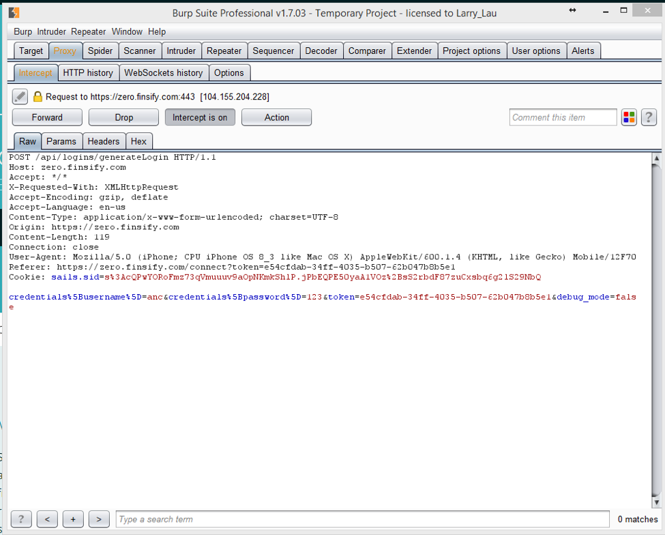Open the proxy Options sub-tab
665x535 pixels.
[229, 73]
